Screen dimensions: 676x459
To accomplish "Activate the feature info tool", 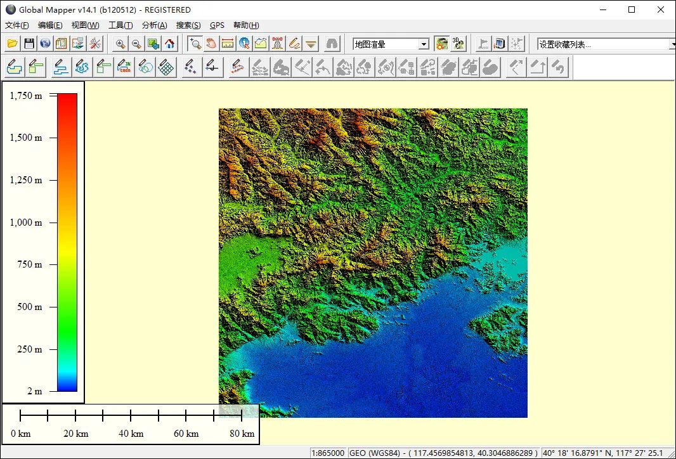I will (244, 44).
